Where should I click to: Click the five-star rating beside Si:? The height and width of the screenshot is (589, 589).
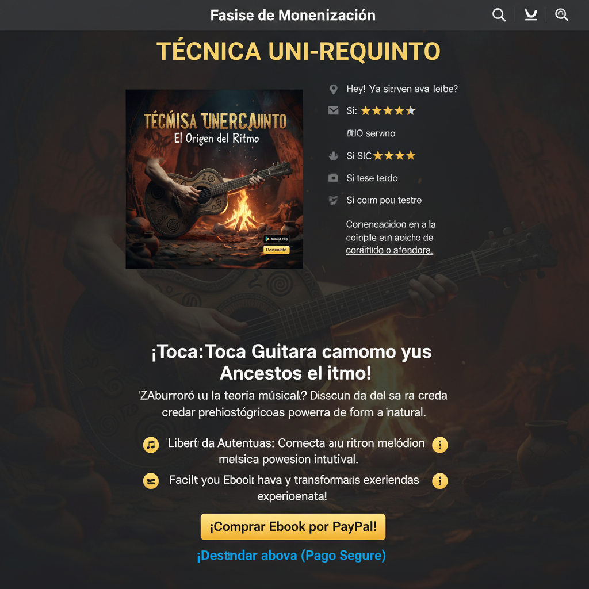pyautogui.click(x=388, y=111)
